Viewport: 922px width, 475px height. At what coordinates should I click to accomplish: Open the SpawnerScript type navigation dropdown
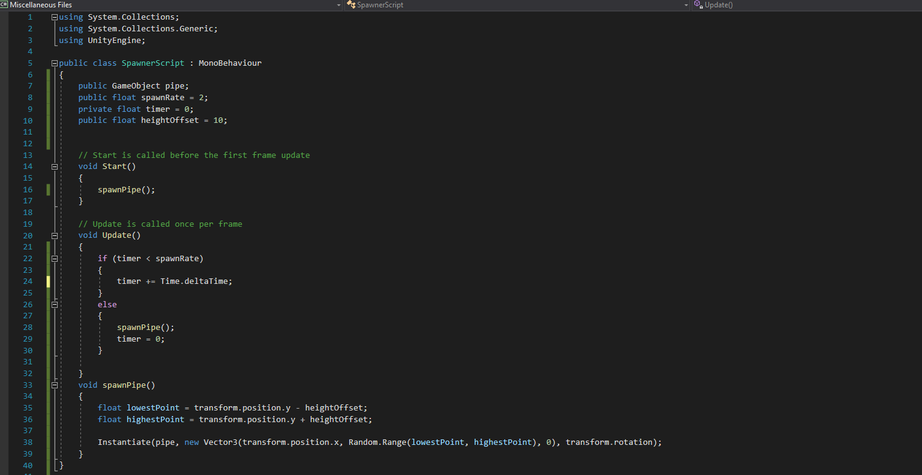(517, 5)
